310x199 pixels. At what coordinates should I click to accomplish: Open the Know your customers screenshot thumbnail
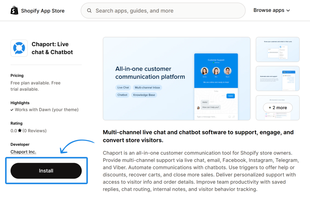pos(277,49)
